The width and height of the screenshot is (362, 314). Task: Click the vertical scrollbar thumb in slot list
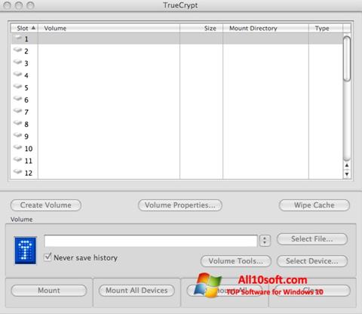347,59
